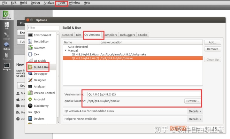The image size is (230, 139).
Task: Open the Design mode icon
Action: tap(7, 36)
